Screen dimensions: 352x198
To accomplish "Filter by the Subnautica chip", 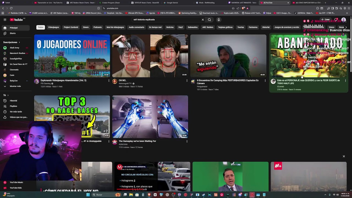I will coord(193,27).
